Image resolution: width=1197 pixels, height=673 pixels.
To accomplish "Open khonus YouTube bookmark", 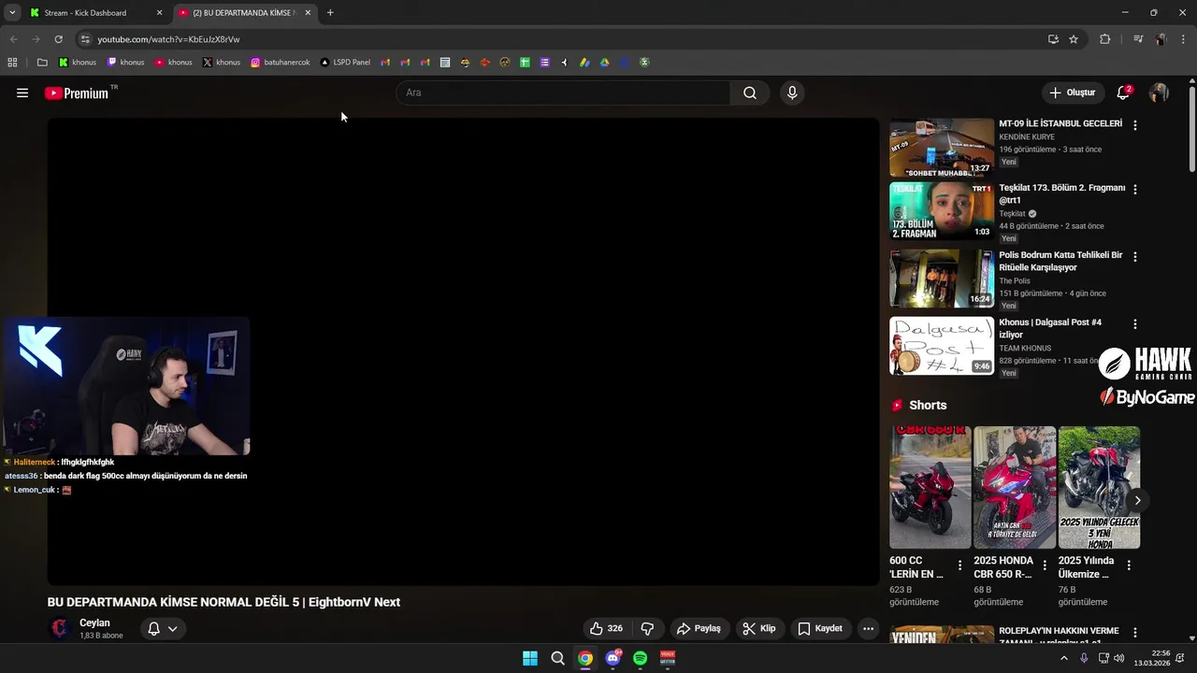I will coord(174,63).
